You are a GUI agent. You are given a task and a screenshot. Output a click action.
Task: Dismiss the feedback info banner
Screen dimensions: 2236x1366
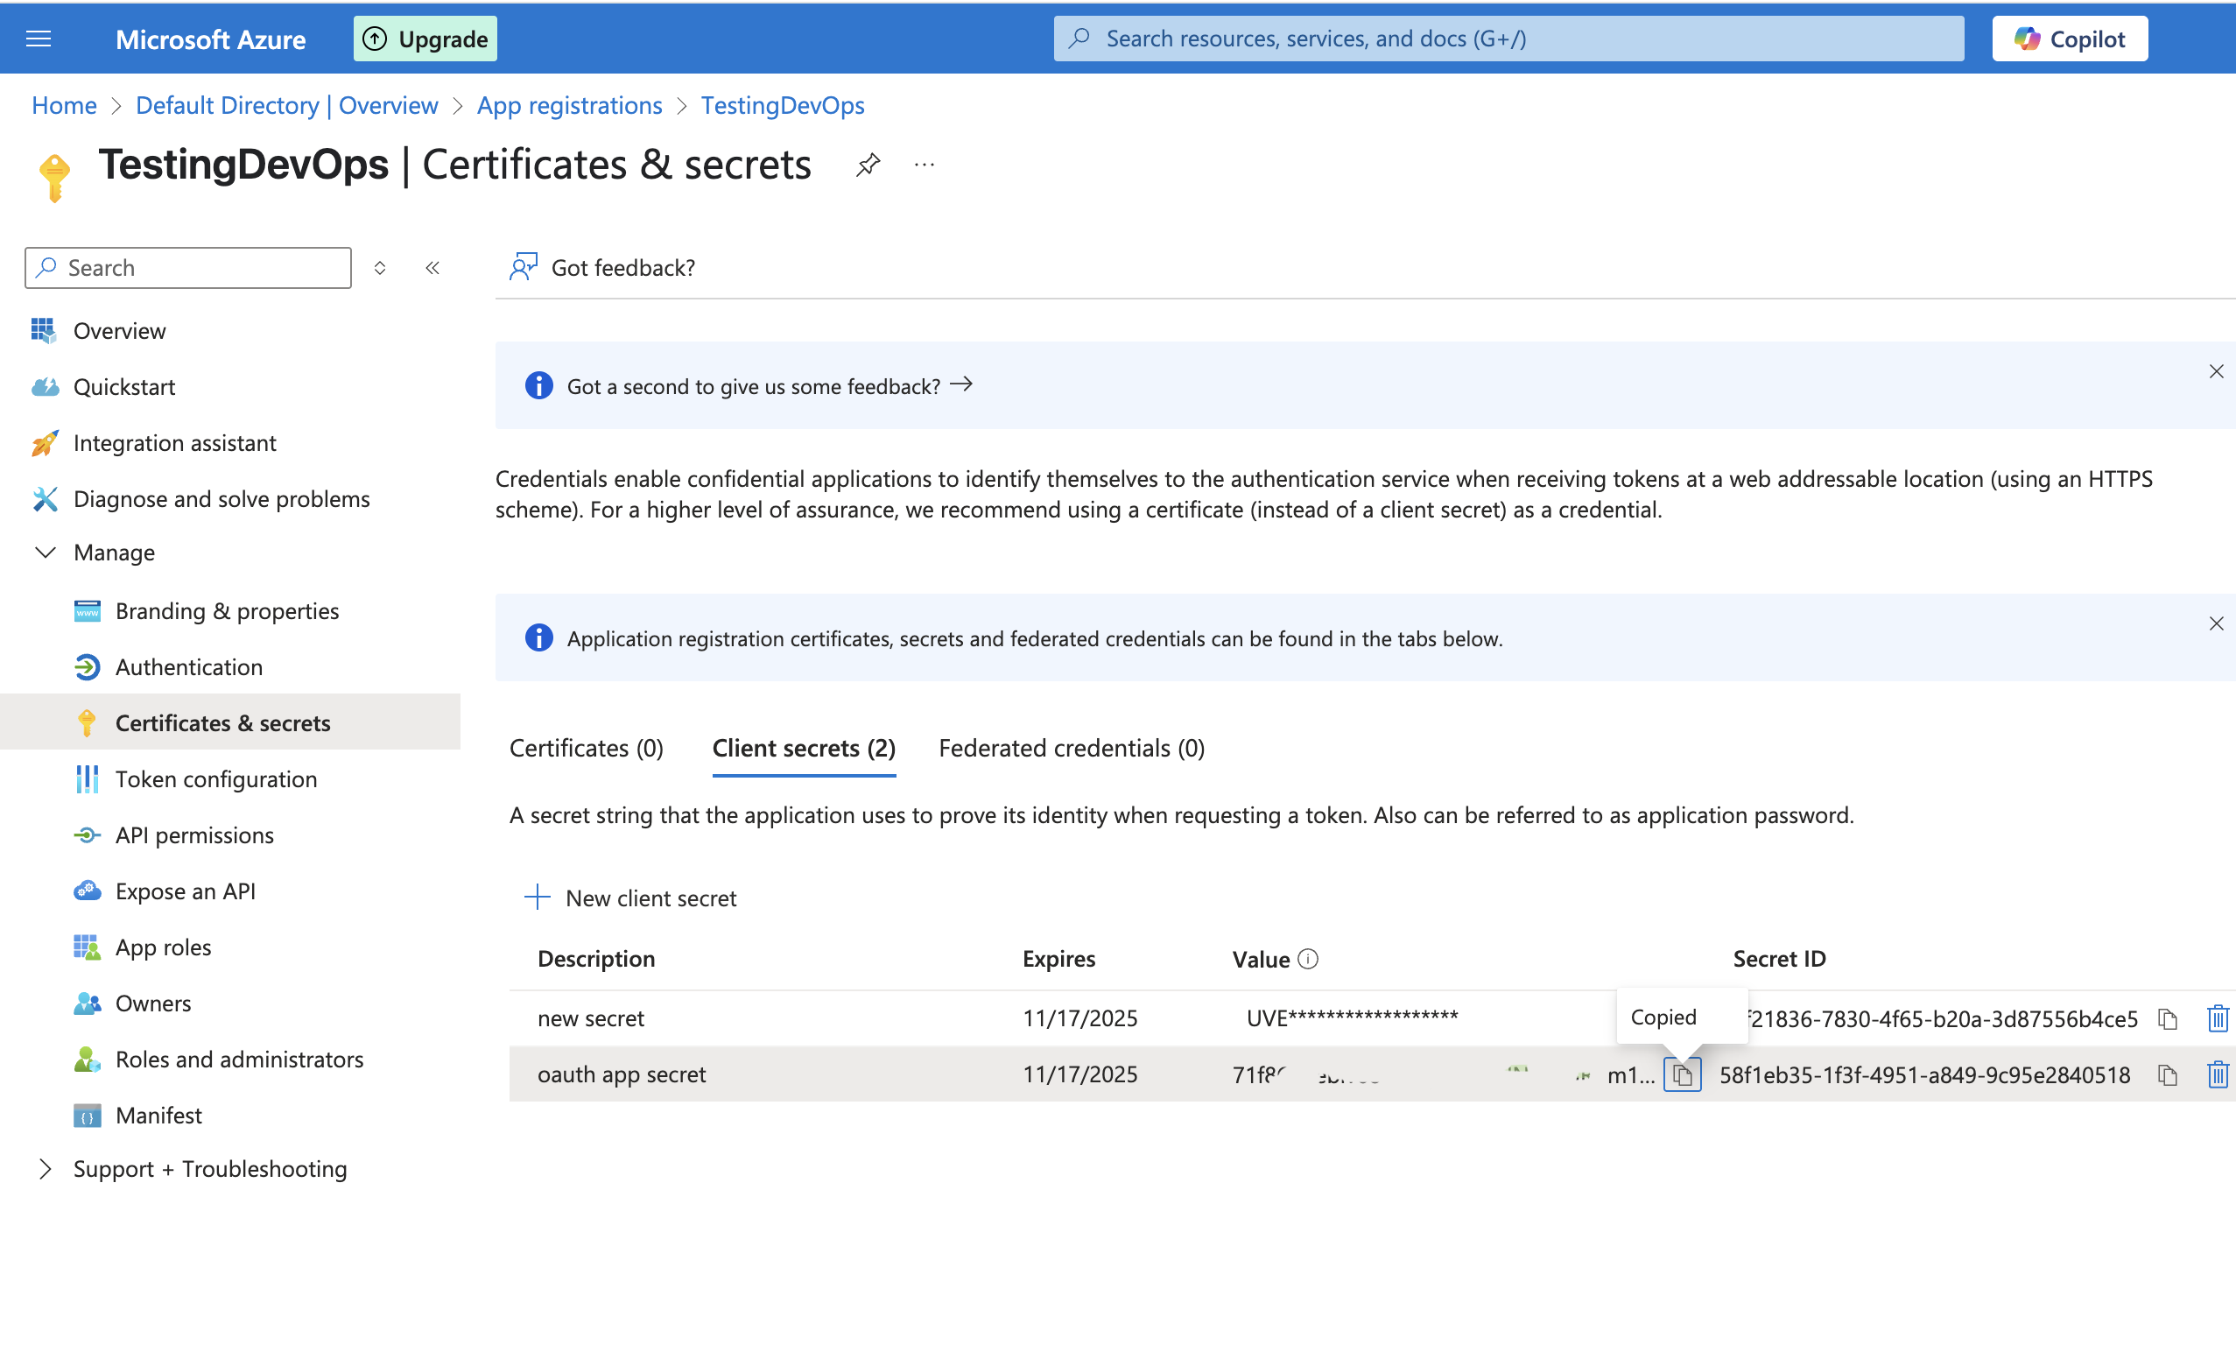pyautogui.click(x=2215, y=372)
